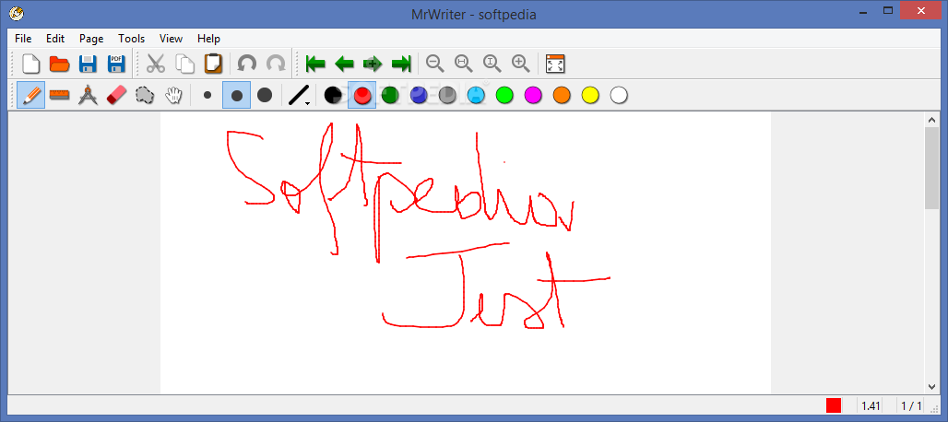Jump to the last page

click(x=401, y=64)
